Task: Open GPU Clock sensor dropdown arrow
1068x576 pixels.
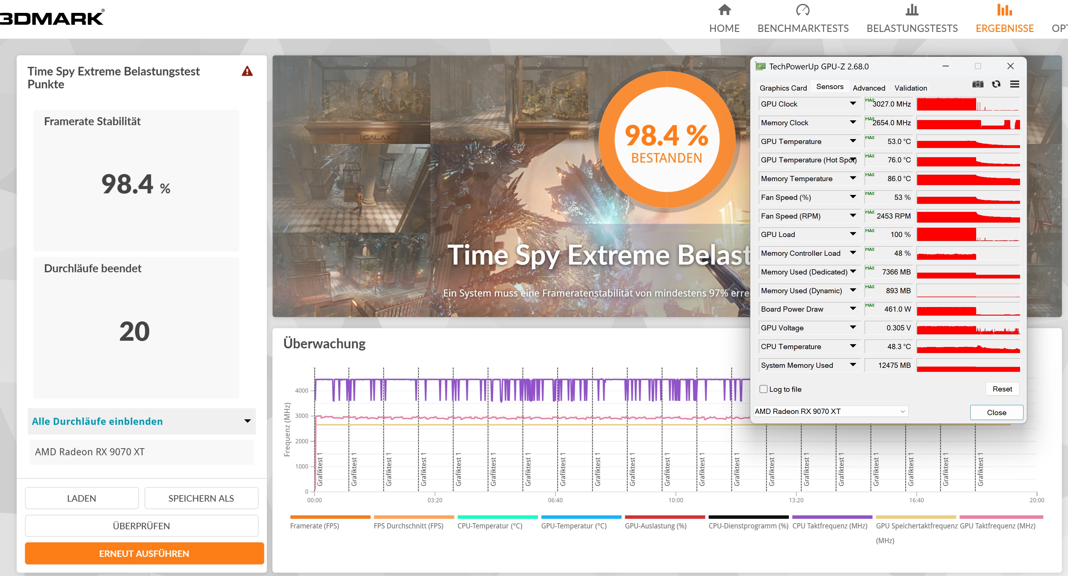Action: click(x=853, y=103)
